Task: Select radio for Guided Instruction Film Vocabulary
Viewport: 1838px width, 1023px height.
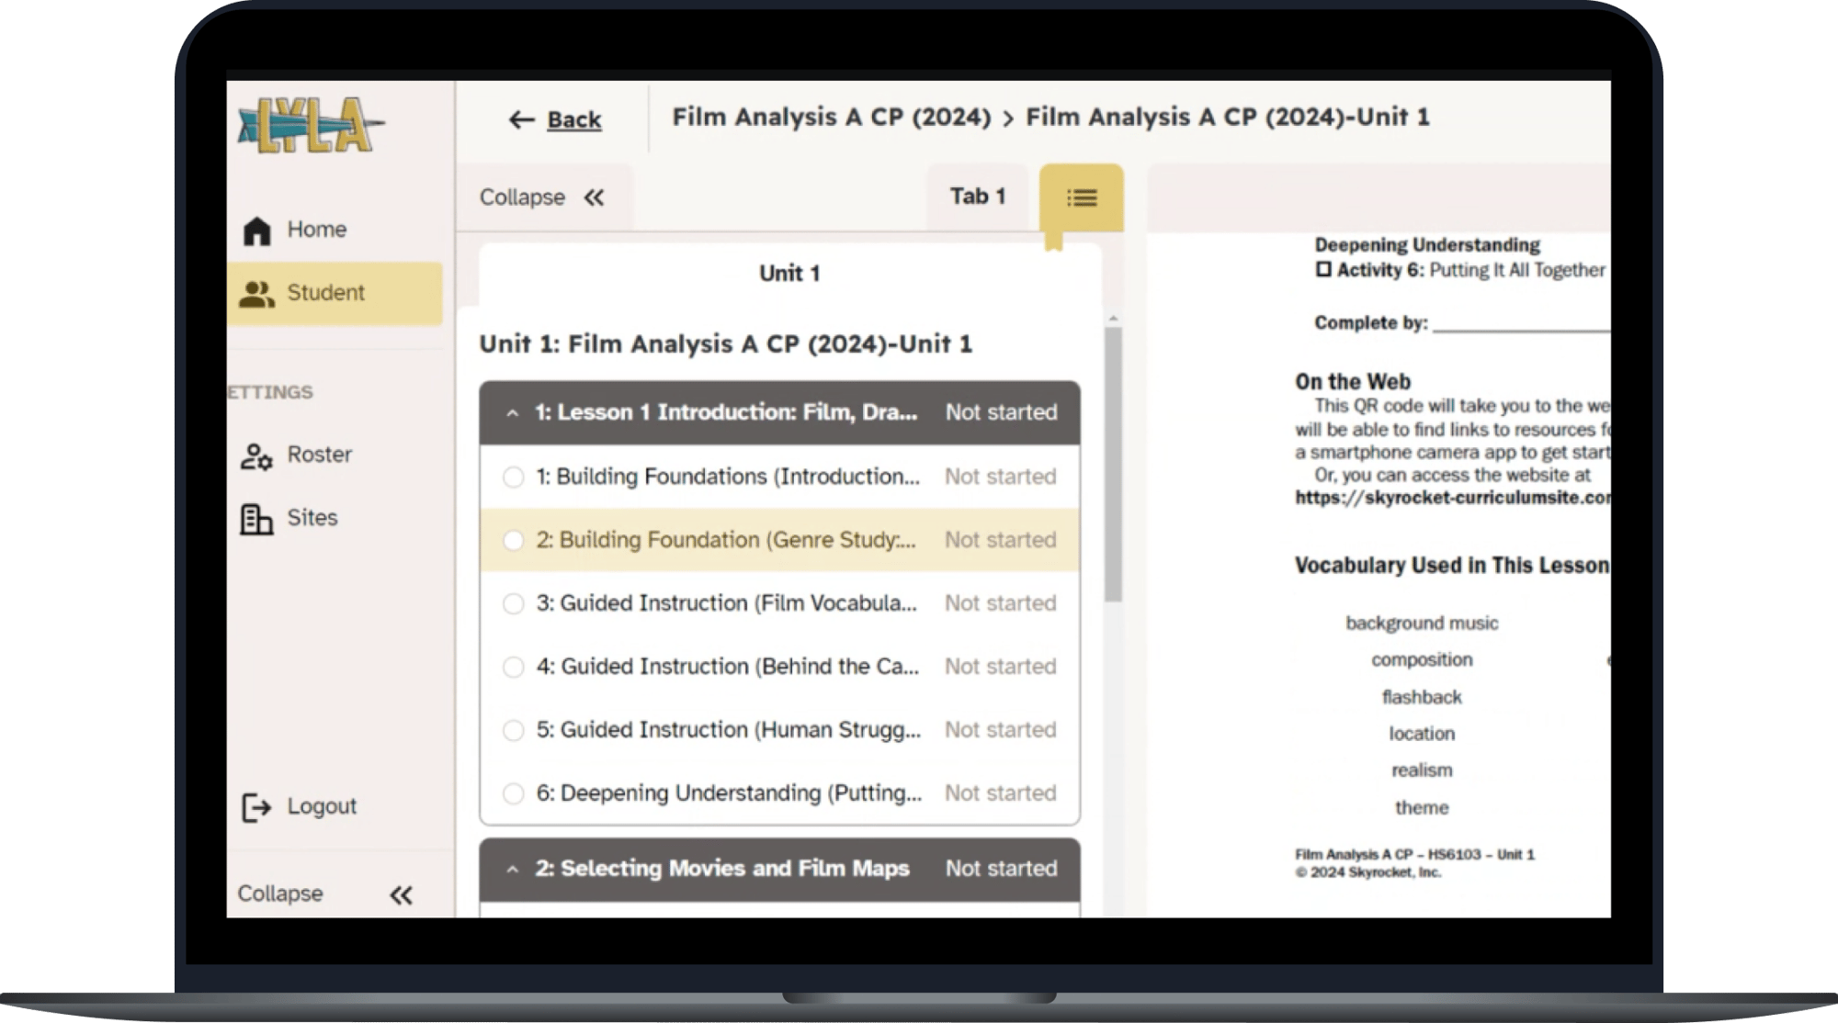Action: (514, 604)
